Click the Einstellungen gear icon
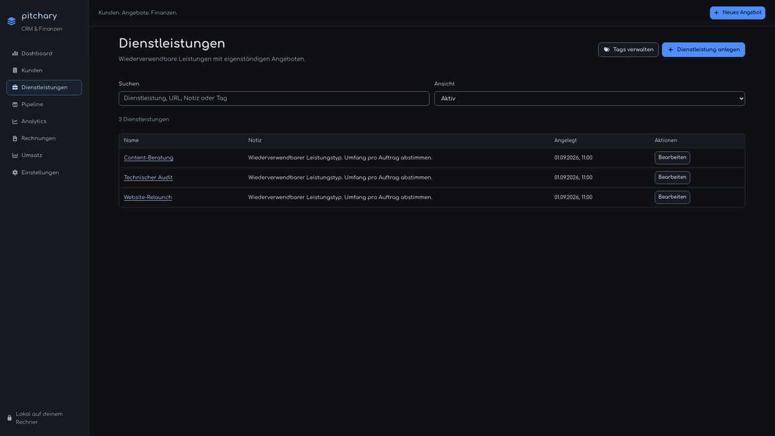The height and width of the screenshot is (436, 775). tap(15, 172)
